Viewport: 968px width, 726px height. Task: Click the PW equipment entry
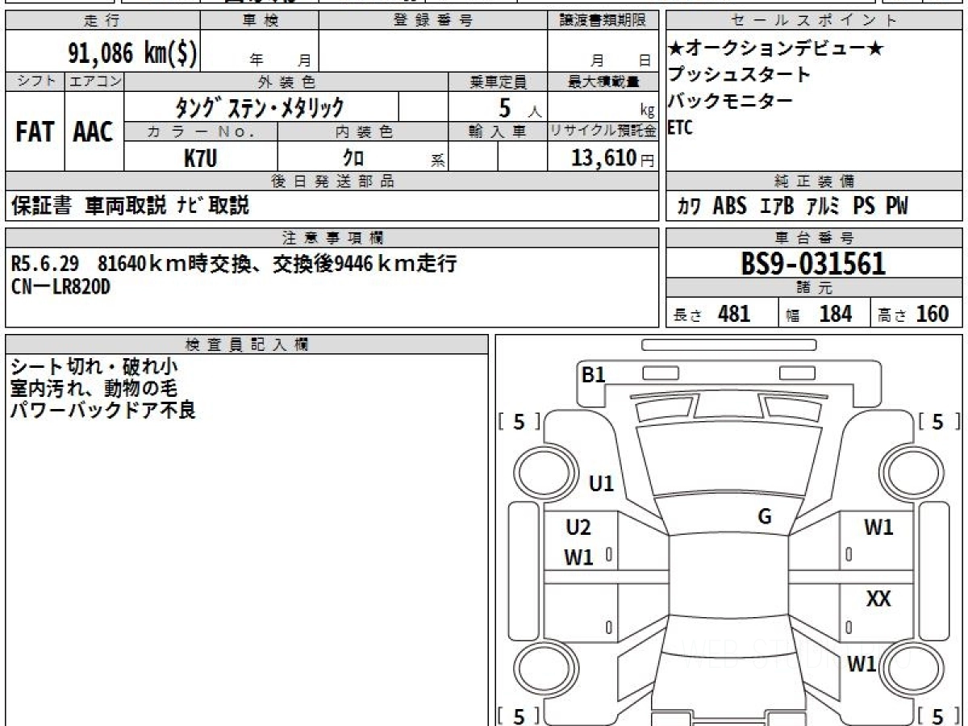click(x=897, y=207)
